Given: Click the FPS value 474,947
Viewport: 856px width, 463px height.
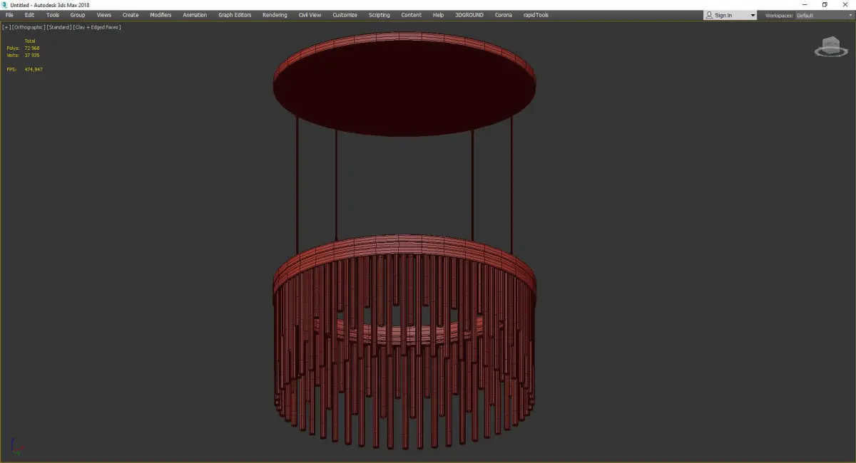Looking at the screenshot, I should point(34,69).
